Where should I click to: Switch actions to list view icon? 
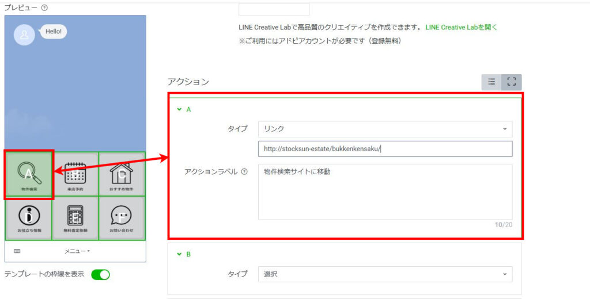coord(491,82)
